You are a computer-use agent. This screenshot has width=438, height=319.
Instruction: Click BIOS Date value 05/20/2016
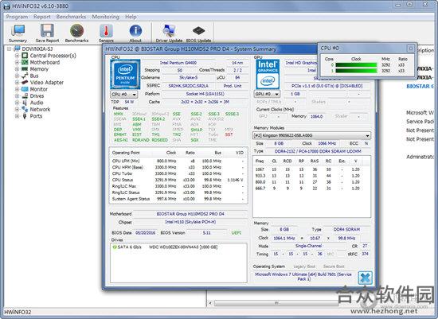pos(145,233)
